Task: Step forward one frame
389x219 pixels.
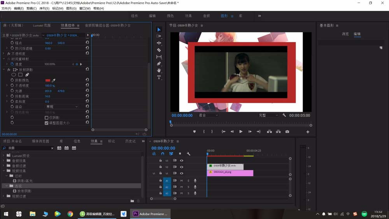Action: tap(250, 131)
